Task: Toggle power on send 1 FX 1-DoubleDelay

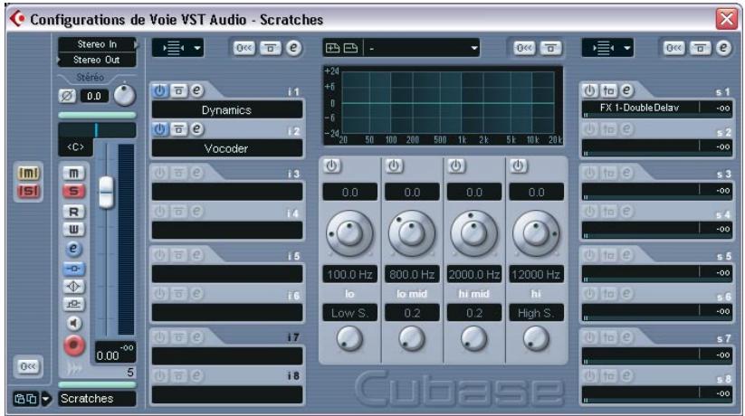Action: (x=589, y=90)
